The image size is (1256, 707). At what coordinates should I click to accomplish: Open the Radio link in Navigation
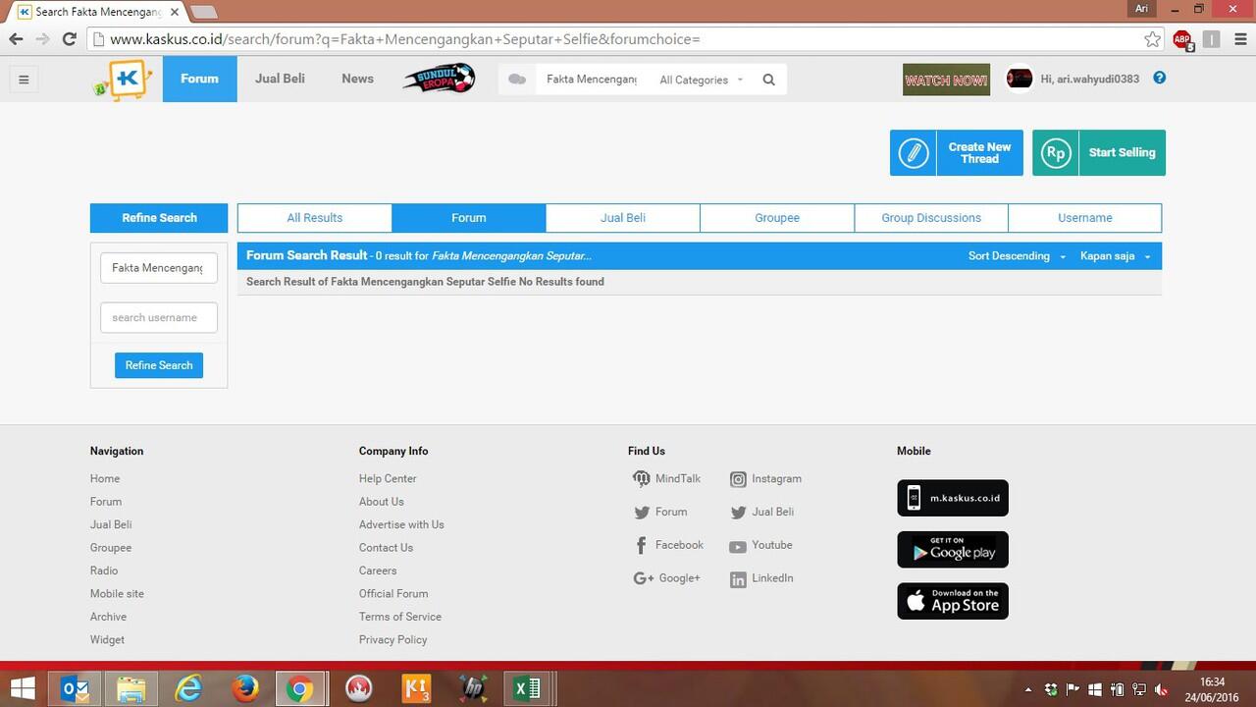(x=104, y=571)
